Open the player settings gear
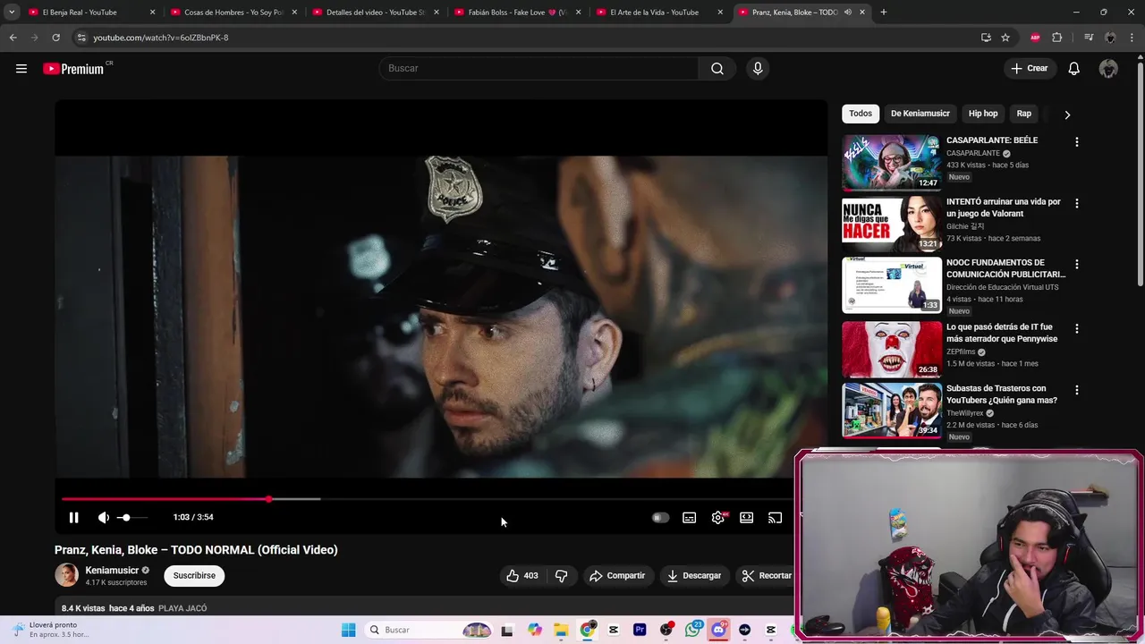Image resolution: width=1145 pixels, height=644 pixels. [718, 517]
